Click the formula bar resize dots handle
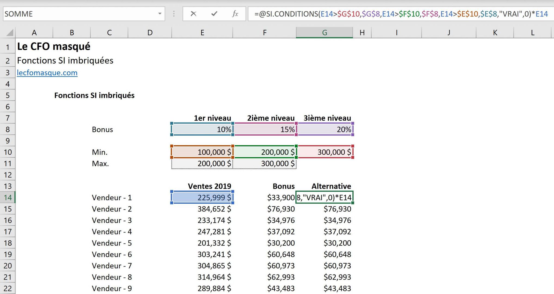 click(174, 14)
